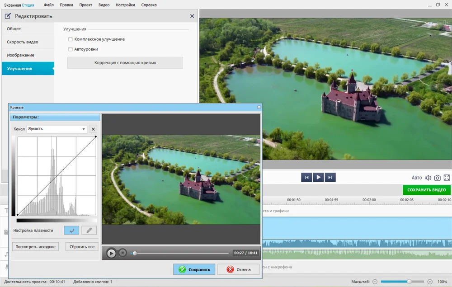The height and width of the screenshot is (287, 452).
Task: Zoom out the timeline with the minus icon
Action: [x=375, y=282]
